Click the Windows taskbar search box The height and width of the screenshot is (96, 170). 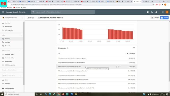click(x=19, y=94)
